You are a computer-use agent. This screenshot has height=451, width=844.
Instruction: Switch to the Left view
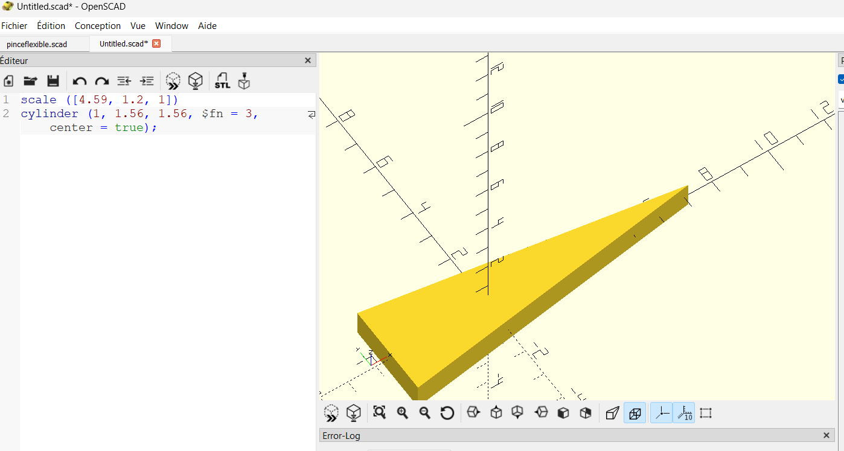pos(541,413)
